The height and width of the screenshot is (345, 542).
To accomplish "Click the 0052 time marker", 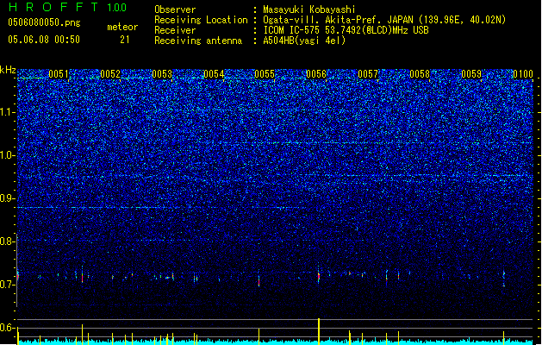I will [110, 73].
